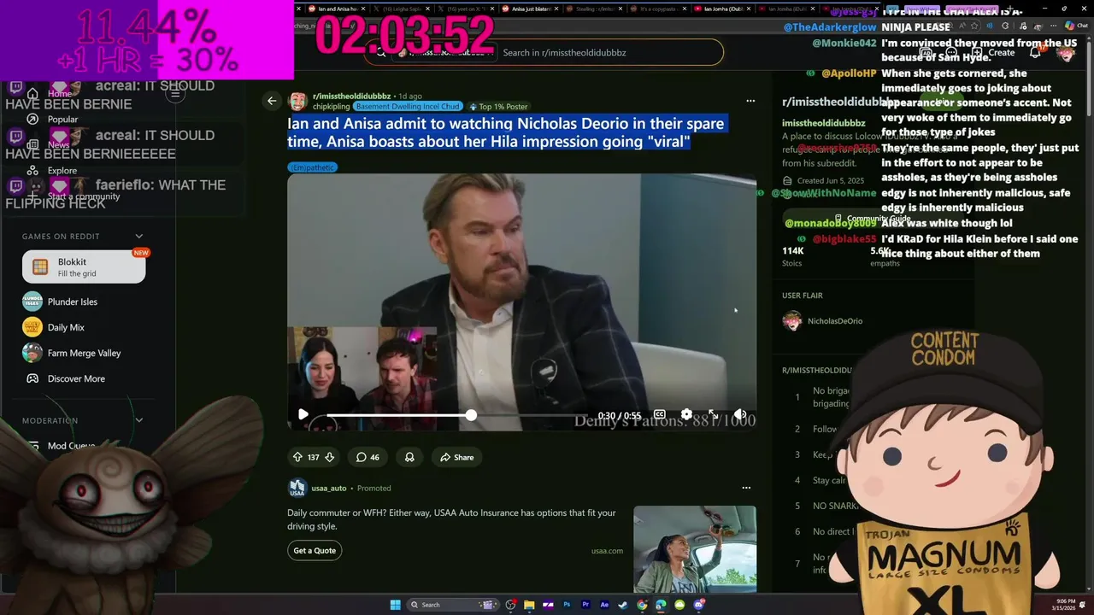Collapse the Games on Reddit section
The width and height of the screenshot is (1094, 615).
point(139,236)
